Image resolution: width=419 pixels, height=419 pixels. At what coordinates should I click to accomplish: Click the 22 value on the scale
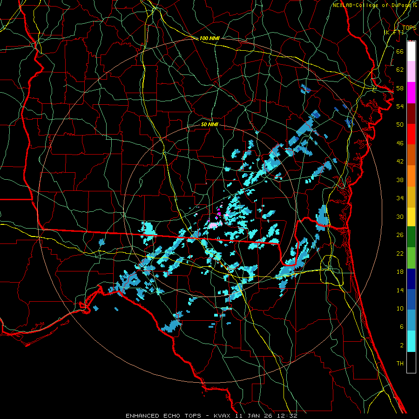400,253
